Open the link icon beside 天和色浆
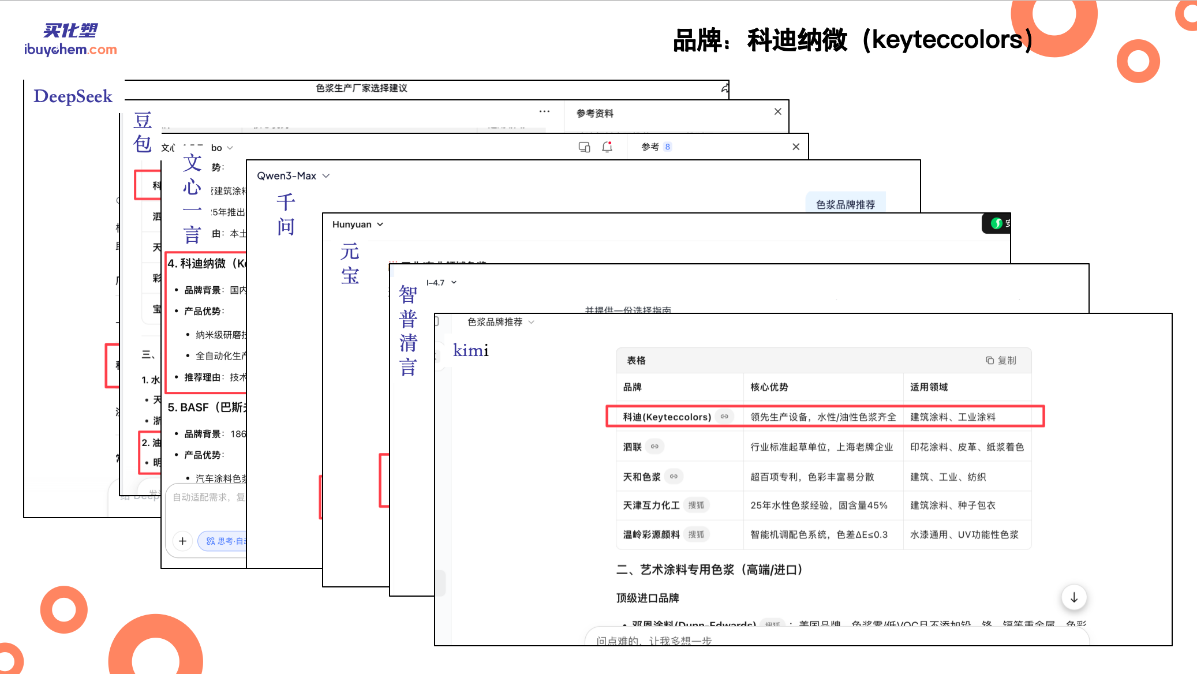 click(673, 476)
